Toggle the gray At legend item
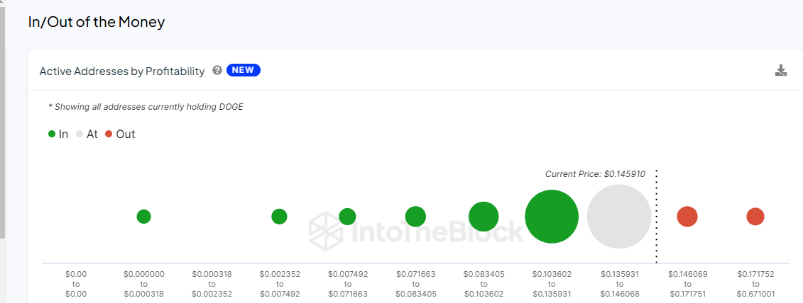 click(x=87, y=134)
